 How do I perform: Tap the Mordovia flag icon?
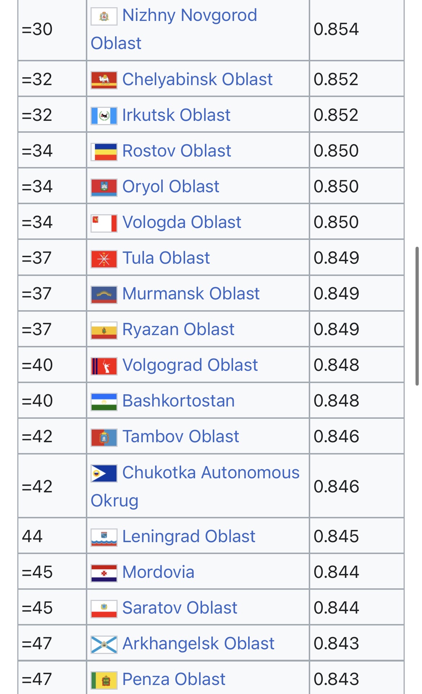coord(104,573)
